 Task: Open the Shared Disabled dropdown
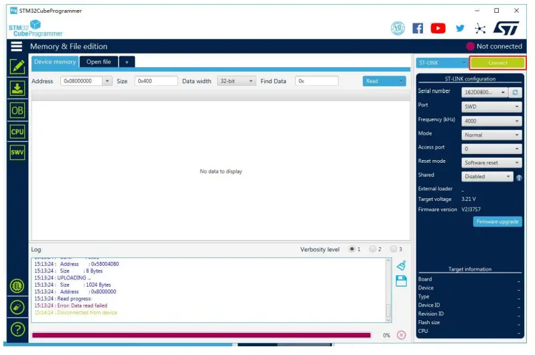click(x=487, y=177)
